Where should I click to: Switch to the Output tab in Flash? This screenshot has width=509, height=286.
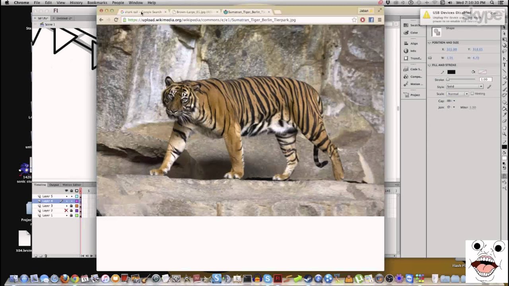(x=54, y=185)
